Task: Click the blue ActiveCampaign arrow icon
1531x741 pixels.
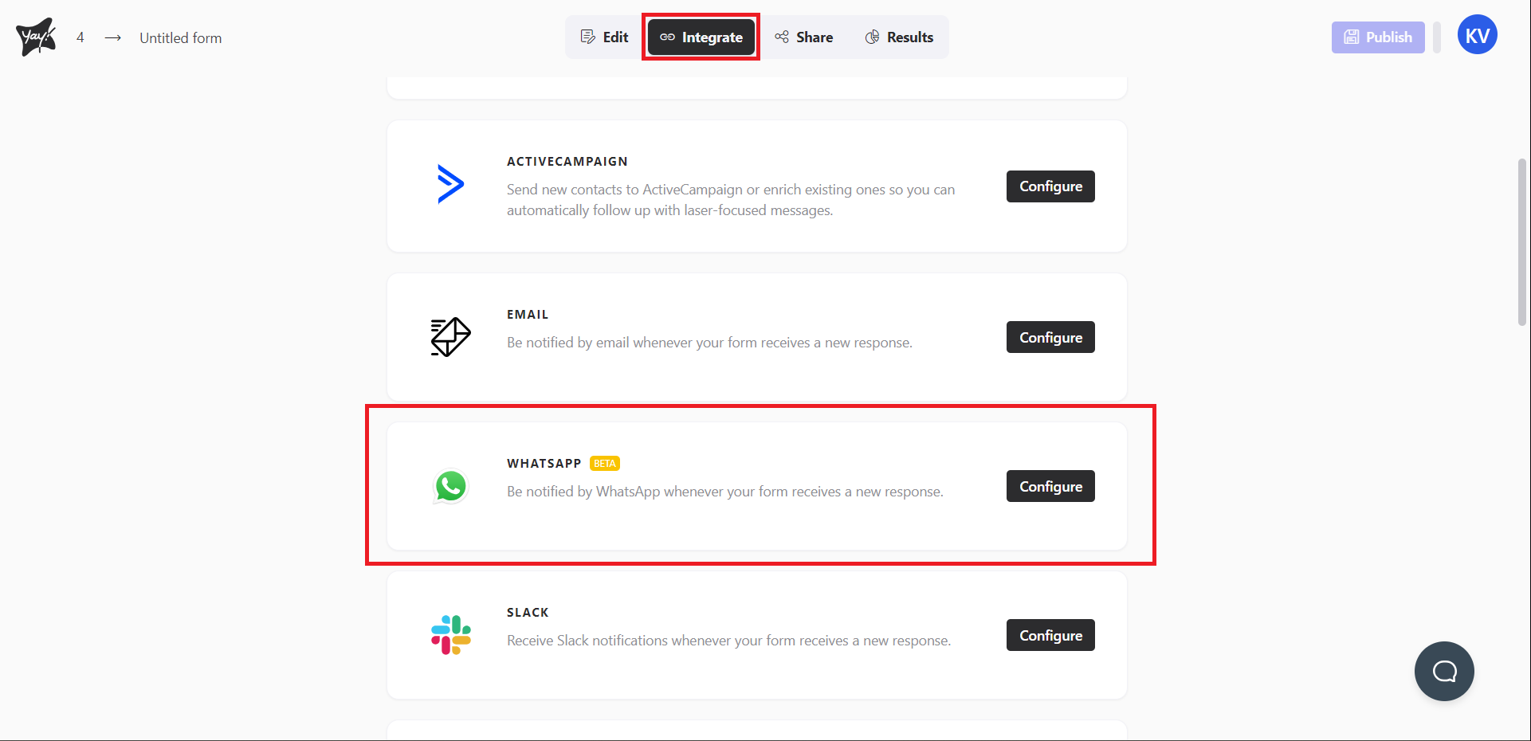Action: (450, 183)
